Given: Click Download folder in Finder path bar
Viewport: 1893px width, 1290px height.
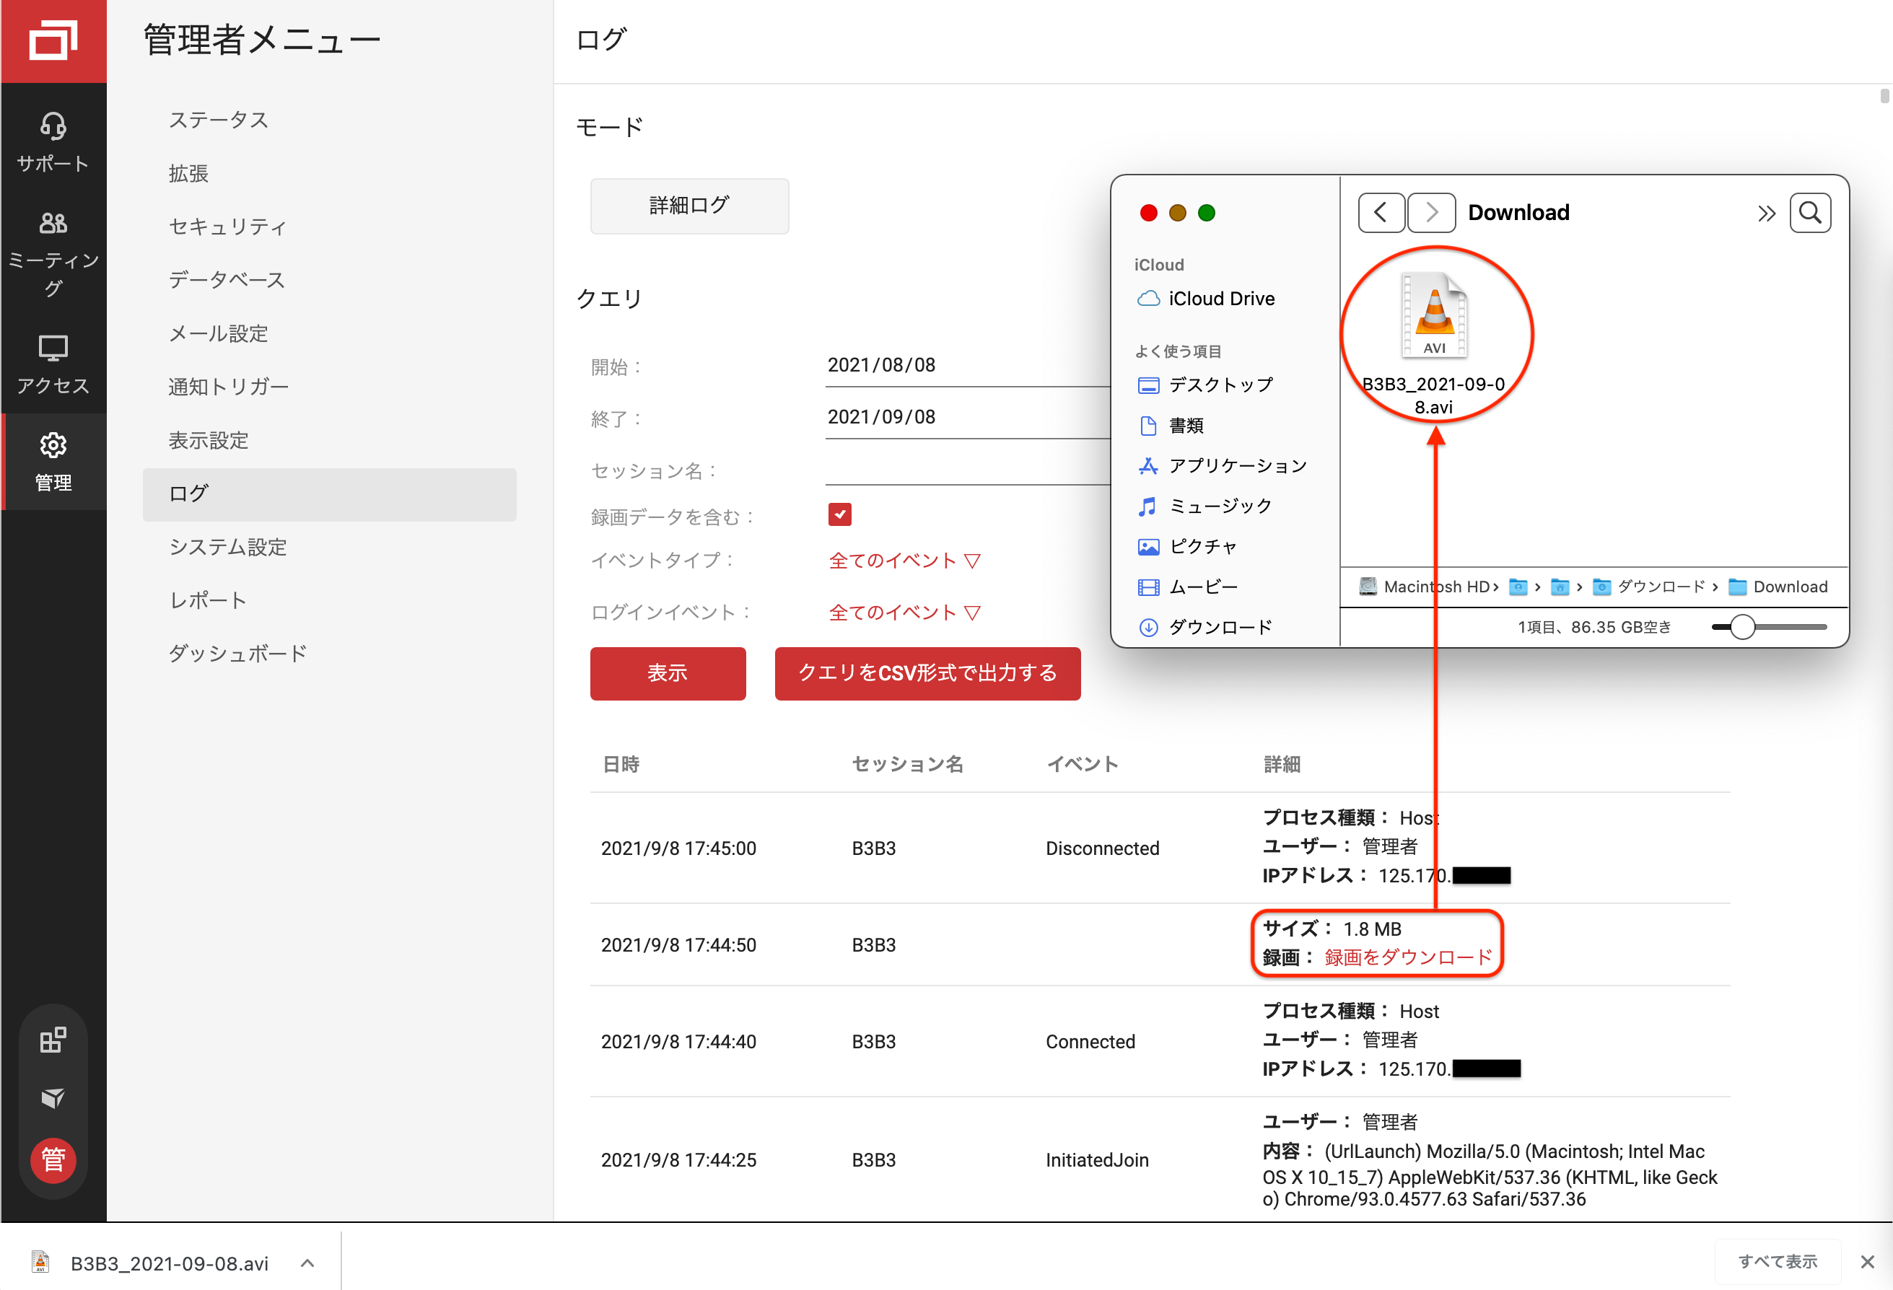Looking at the screenshot, I should 1778,587.
